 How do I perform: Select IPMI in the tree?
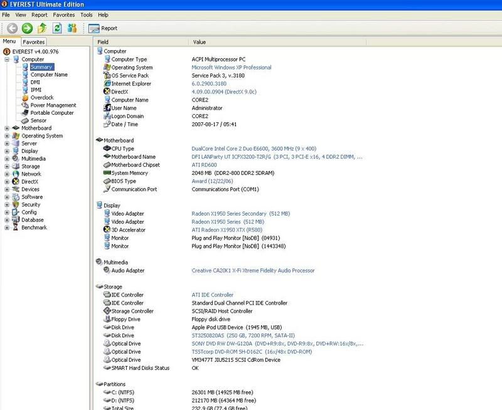(x=36, y=90)
